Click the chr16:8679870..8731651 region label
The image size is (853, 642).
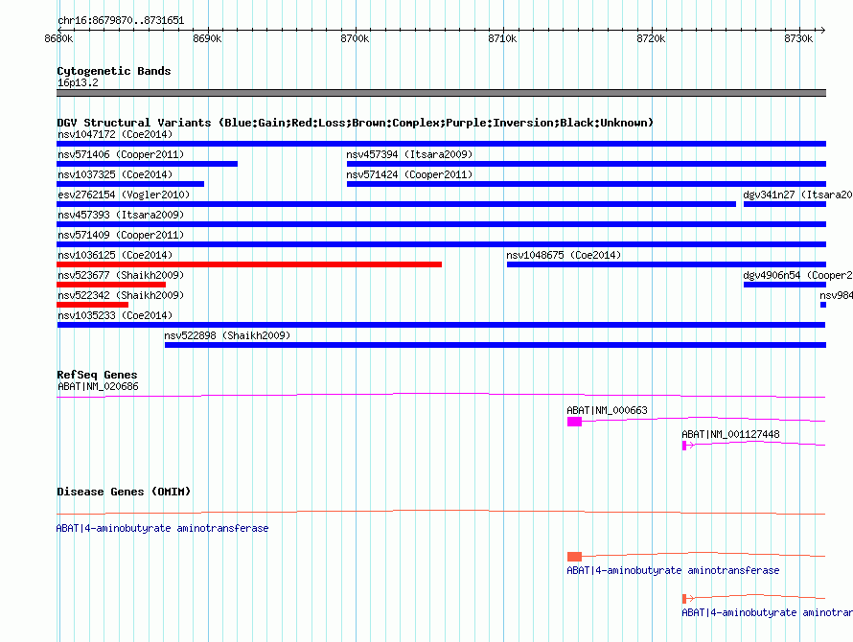pyautogui.click(x=121, y=21)
